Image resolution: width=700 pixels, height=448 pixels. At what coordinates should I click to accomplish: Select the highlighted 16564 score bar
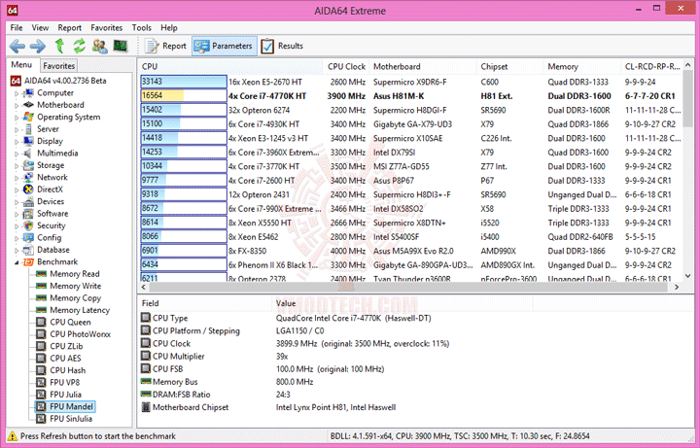[x=184, y=95]
